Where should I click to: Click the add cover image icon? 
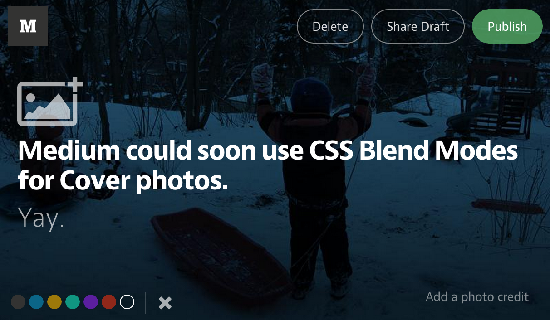50,102
